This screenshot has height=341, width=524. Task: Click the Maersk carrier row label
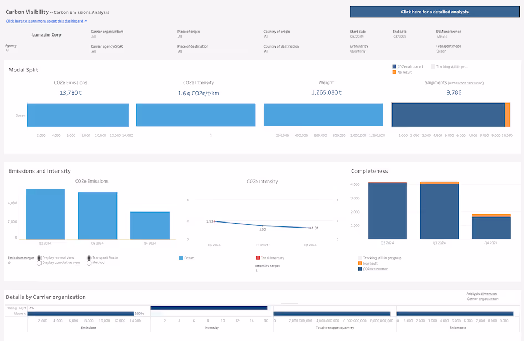tap(20, 314)
